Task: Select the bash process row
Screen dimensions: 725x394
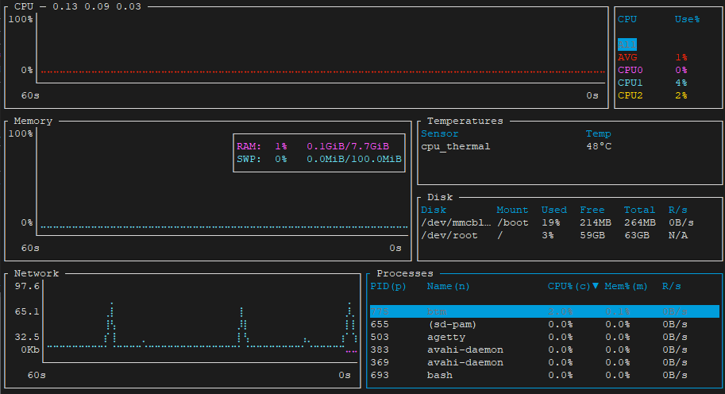Action: click(x=544, y=375)
